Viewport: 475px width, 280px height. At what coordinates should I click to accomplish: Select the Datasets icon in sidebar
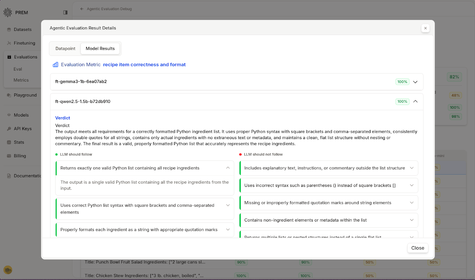tap(9, 29)
